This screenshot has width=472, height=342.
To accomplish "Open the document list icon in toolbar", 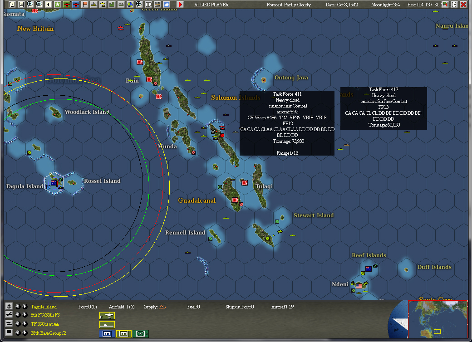I will point(21,5).
